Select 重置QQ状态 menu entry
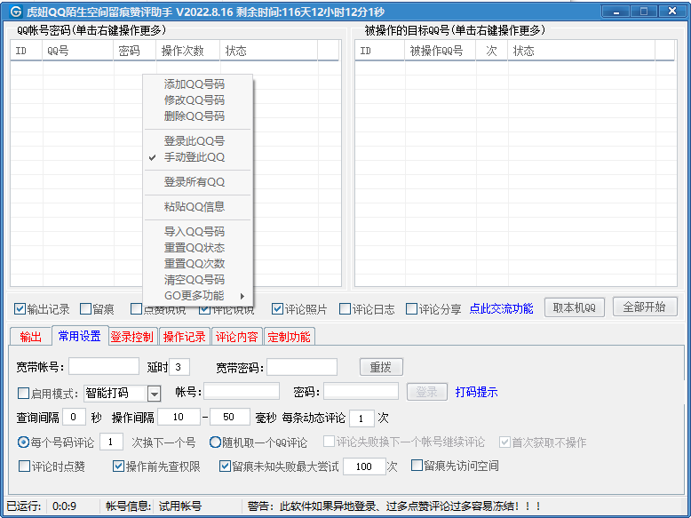The image size is (691, 518). click(195, 247)
